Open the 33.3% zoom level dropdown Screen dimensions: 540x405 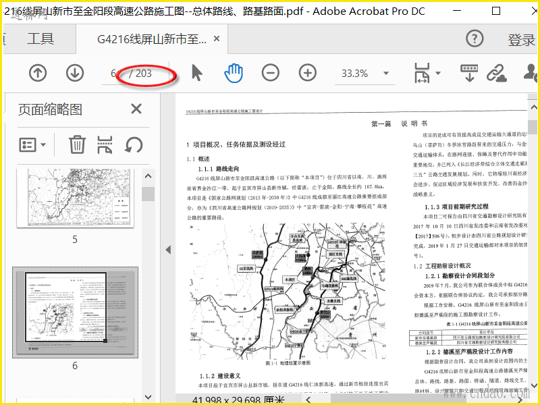tap(363, 73)
